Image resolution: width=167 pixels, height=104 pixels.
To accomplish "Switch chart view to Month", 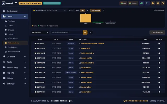I will (x=71, y=10).
